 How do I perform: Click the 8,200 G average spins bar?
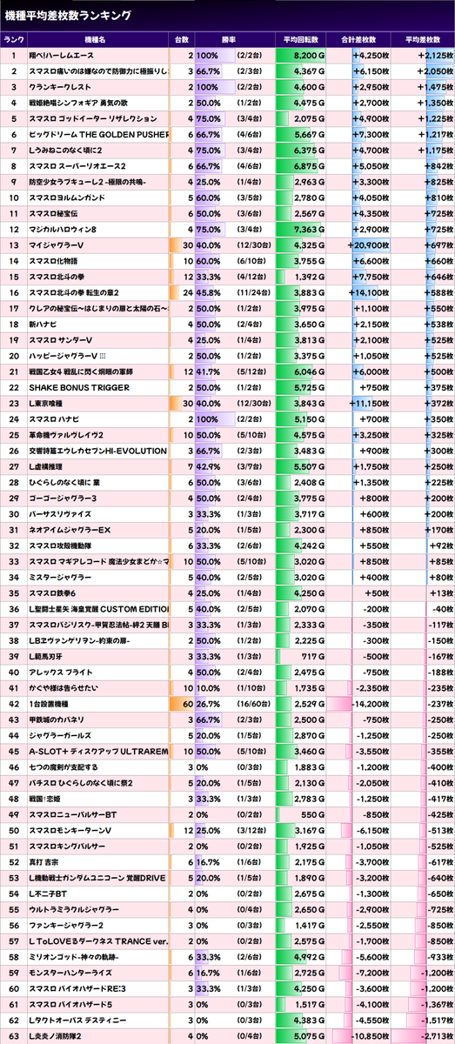(300, 56)
